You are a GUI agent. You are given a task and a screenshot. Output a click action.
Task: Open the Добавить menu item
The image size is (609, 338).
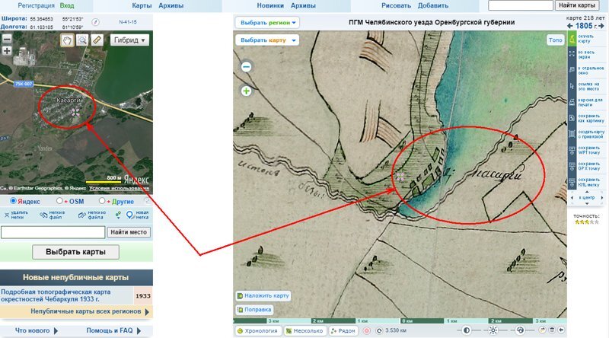coord(433,5)
